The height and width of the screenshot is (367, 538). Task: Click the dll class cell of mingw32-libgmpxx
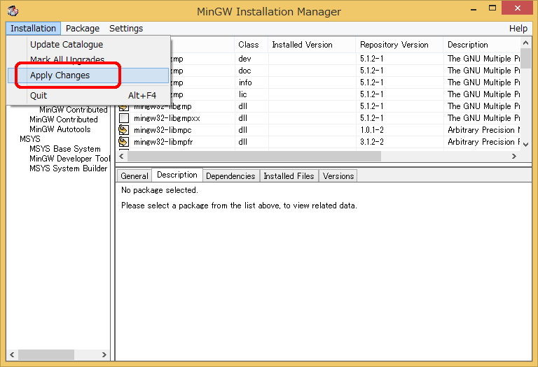[242, 118]
